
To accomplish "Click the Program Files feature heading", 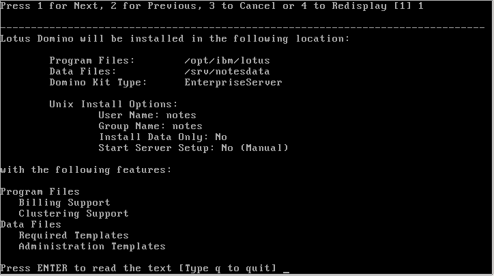I will point(40,192).
